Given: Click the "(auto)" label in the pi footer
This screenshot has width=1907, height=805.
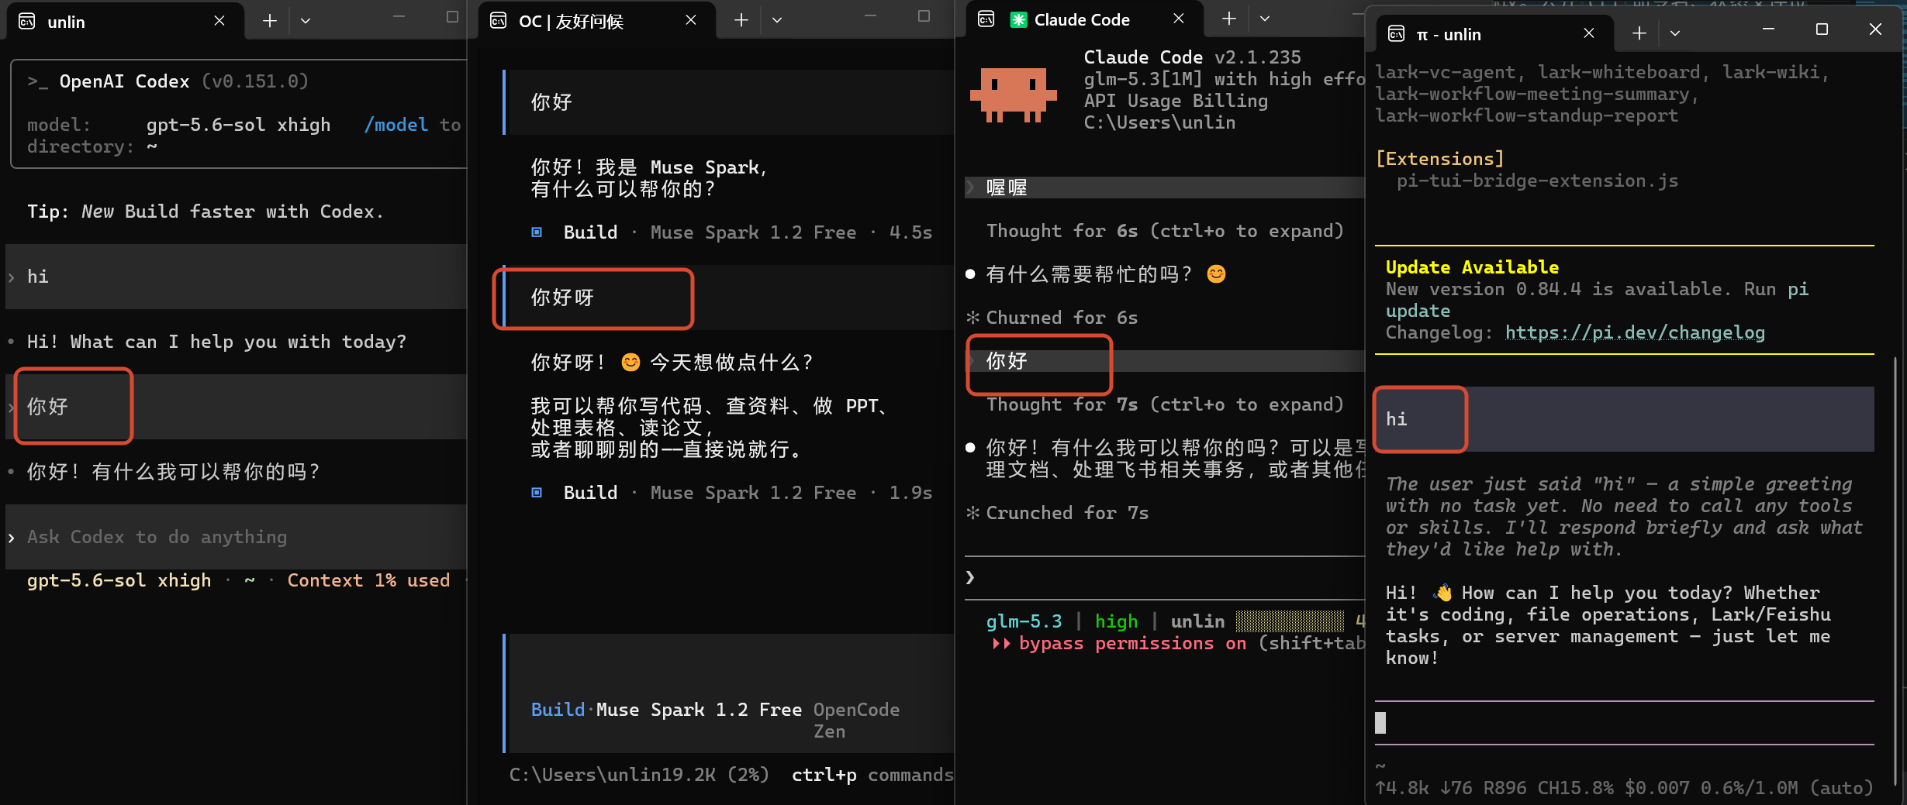Looking at the screenshot, I should 1841,788.
